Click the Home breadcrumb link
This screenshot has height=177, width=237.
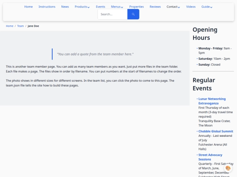10,26
